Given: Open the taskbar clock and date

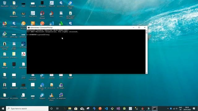Looking at the screenshot, I should click(x=187, y=109).
